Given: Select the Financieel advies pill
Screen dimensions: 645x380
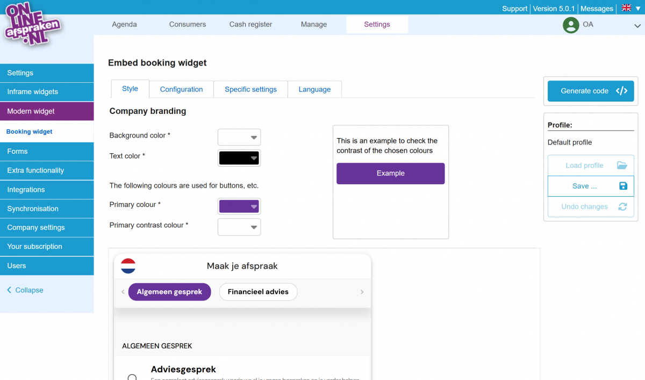Looking at the screenshot, I should 258,292.
